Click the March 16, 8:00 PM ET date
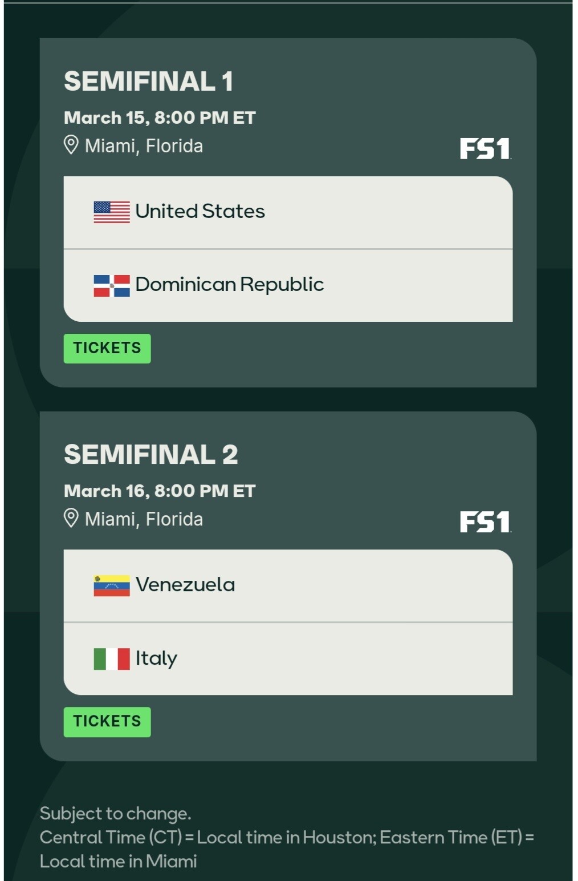This screenshot has height=881, width=578. (160, 491)
